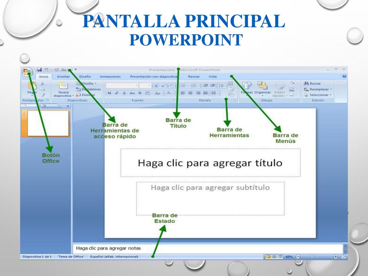Open the Diseño ribbon tab
This screenshot has height=276, width=368.
coord(85,77)
